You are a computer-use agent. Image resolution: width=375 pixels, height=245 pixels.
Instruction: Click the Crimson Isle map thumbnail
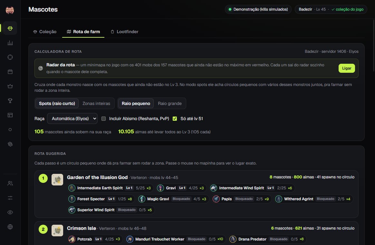click(x=57, y=231)
